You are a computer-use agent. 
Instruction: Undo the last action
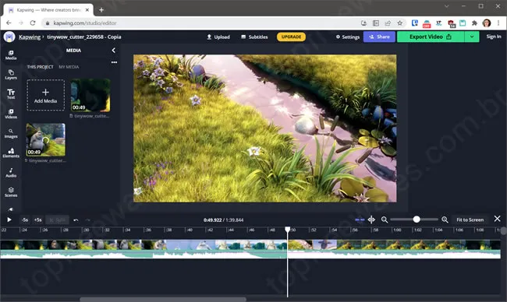76,220
